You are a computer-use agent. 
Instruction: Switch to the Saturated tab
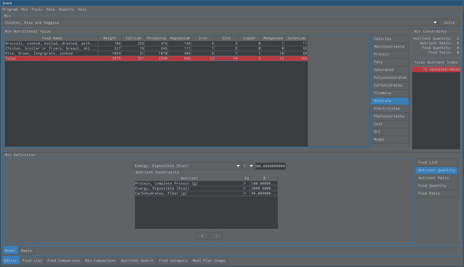point(390,70)
